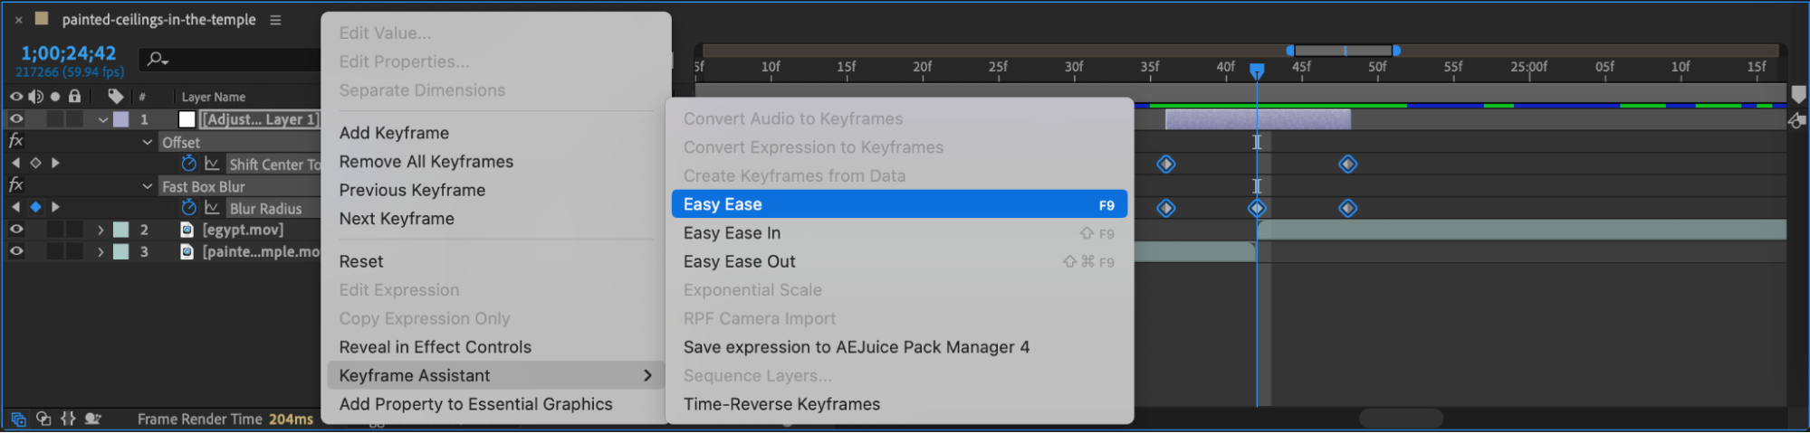Image resolution: width=1810 pixels, height=433 pixels.
Task: Click the panel menu hamburger icon next to comp name
Action: pos(275,20)
